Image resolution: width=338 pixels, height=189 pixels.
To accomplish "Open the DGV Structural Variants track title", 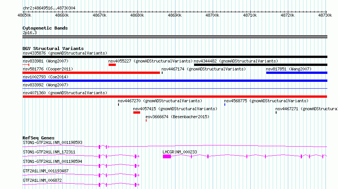I will coord(53,48).
